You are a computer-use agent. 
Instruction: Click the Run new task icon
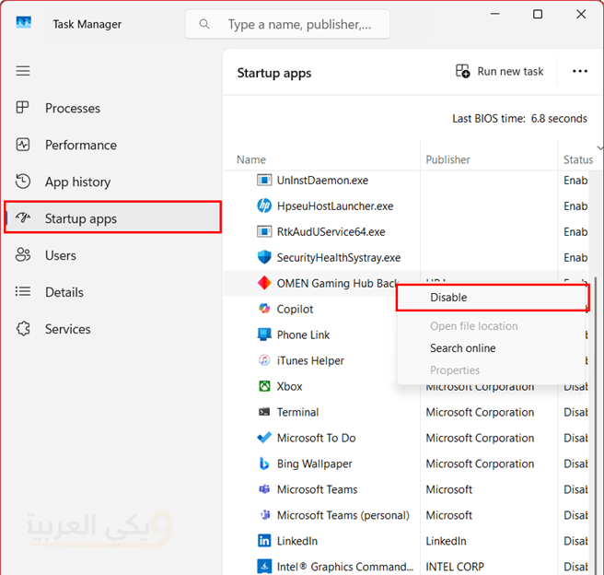coord(462,71)
